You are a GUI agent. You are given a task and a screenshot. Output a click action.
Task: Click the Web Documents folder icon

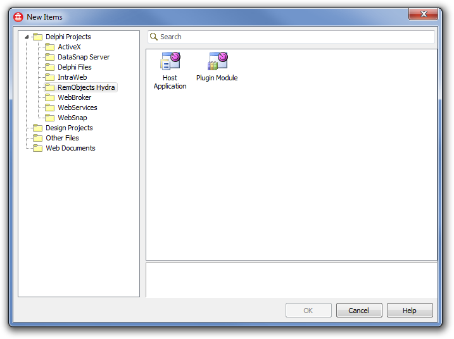click(x=37, y=148)
